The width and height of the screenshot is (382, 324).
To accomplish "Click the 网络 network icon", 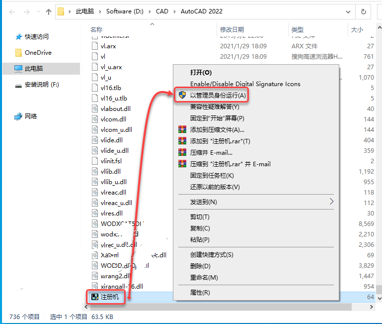I will click(x=18, y=116).
